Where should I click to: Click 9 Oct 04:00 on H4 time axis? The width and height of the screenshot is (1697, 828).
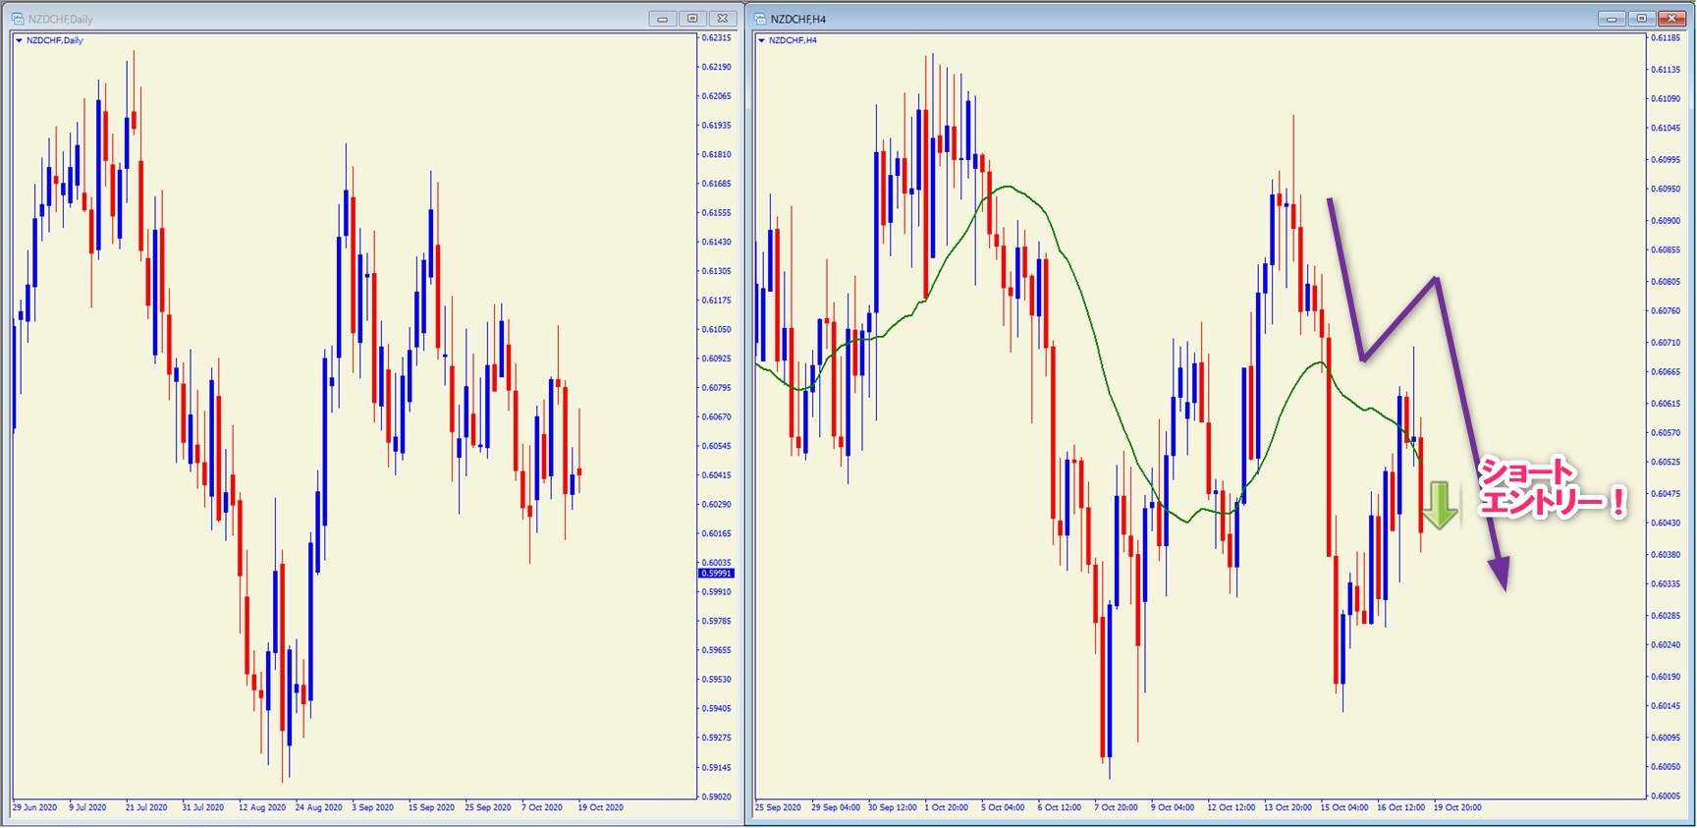(x=1173, y=807)
